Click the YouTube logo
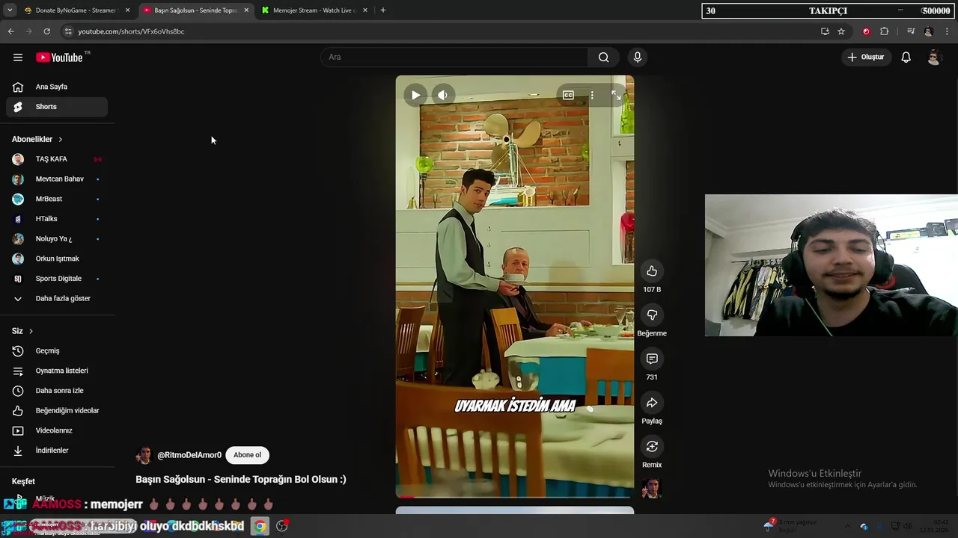Screen dimensions: 958x538 59,58
